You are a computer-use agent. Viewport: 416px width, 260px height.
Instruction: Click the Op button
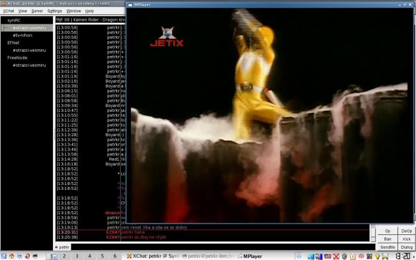pyautogui.click(x=387, y=231)
